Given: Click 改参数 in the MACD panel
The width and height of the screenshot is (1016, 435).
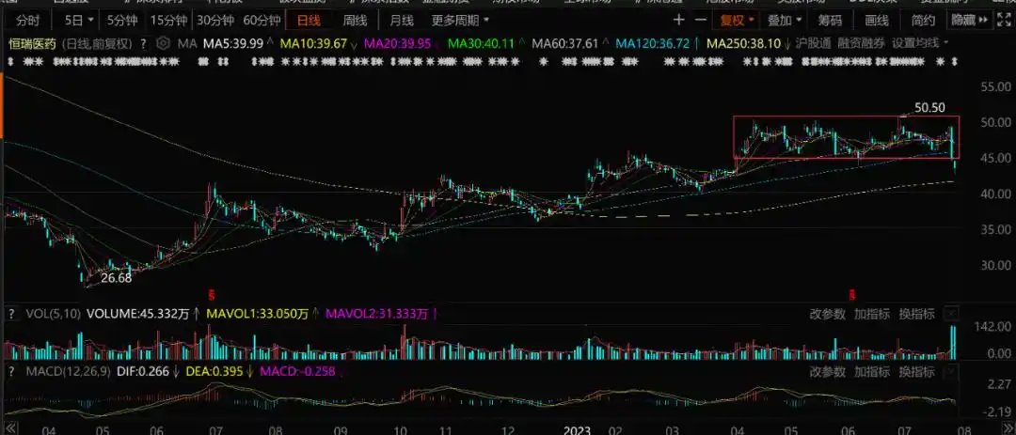Looking at the screenshot, I should pos(828,371).
